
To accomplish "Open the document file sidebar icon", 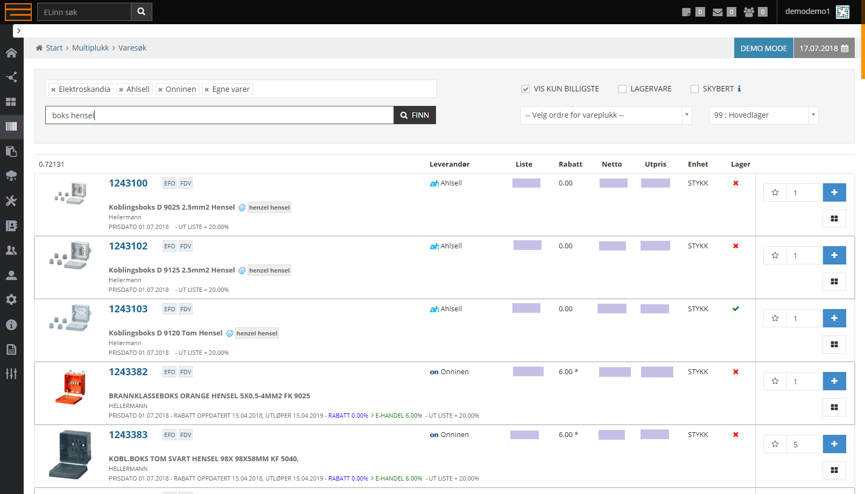I will [x=11, y=349].
